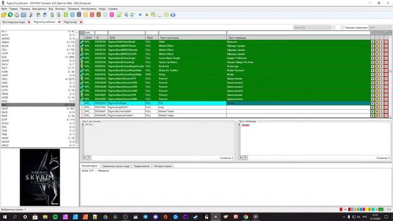Click the X button in M'aiq the Truthful row
This screenshot has width=393, height=221.
pos(377,71)
